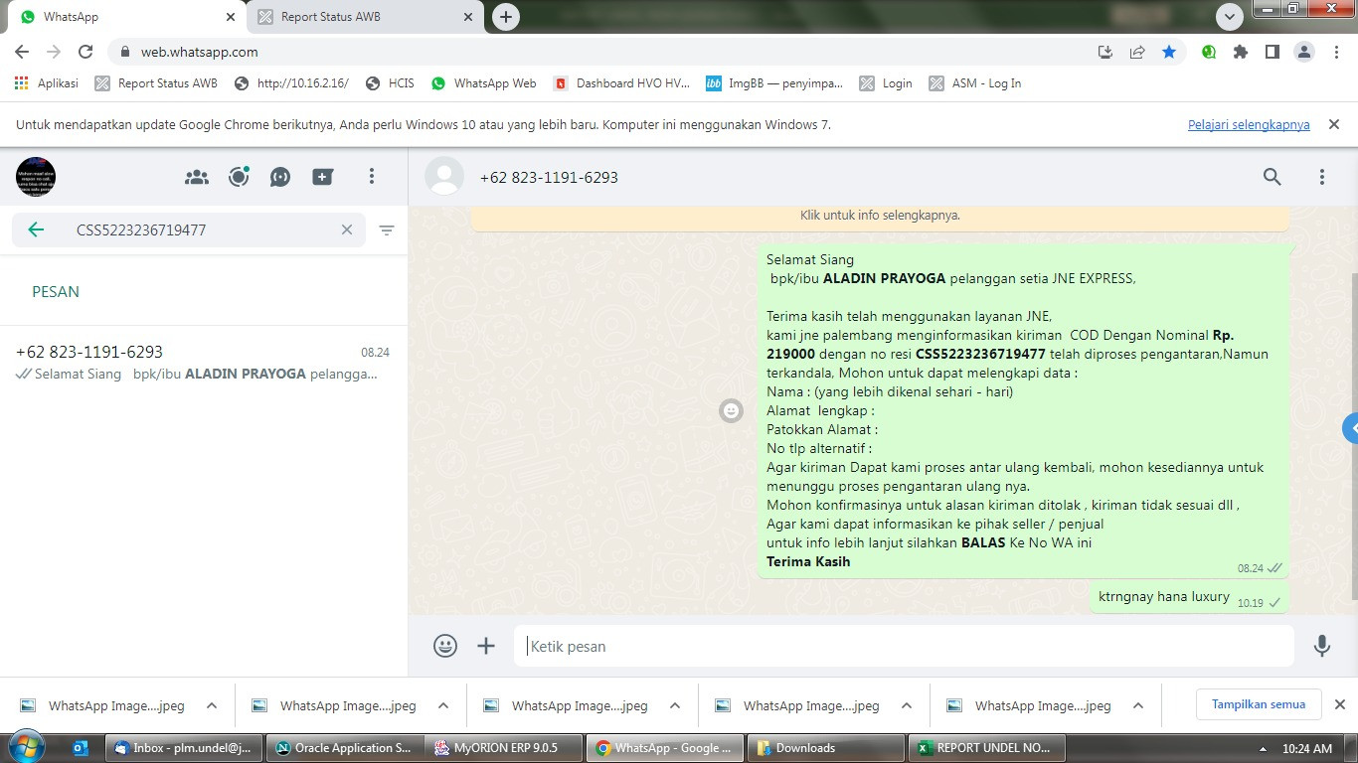Close the Report Status AWB tab
This screenshot has width=1358, height=763.
point(469,17)
